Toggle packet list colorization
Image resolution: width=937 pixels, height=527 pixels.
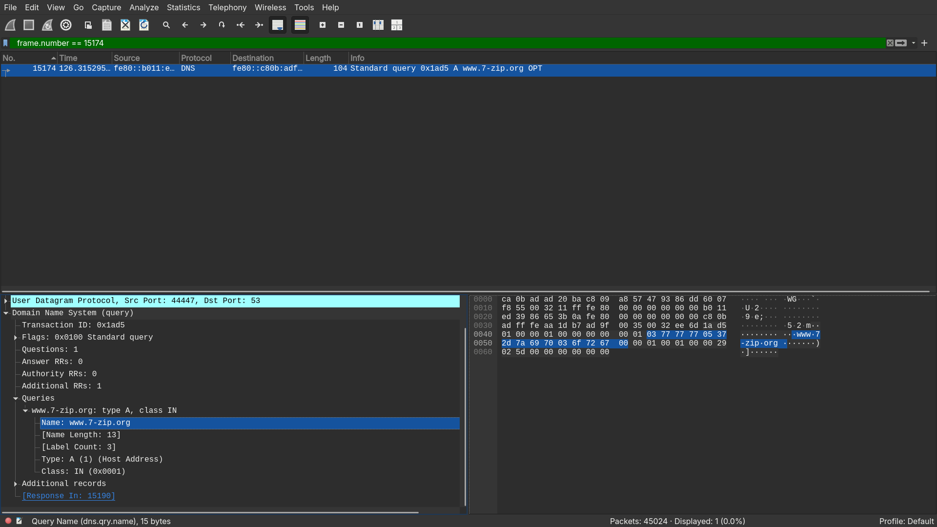300,25
